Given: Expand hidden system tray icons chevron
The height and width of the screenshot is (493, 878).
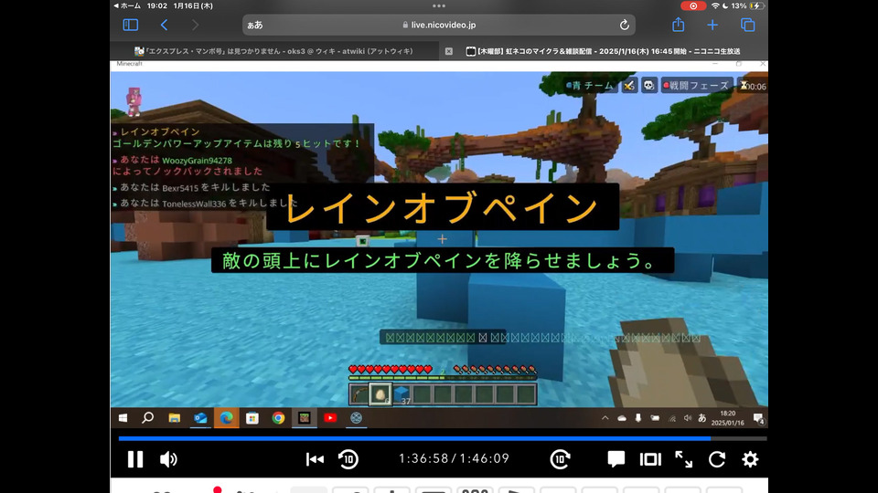Looking at the screenshot, I should point(605,417).
